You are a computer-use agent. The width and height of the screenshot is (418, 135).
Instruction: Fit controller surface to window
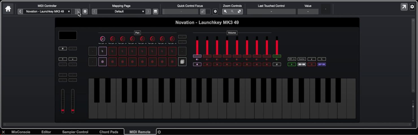coord(239,12)
